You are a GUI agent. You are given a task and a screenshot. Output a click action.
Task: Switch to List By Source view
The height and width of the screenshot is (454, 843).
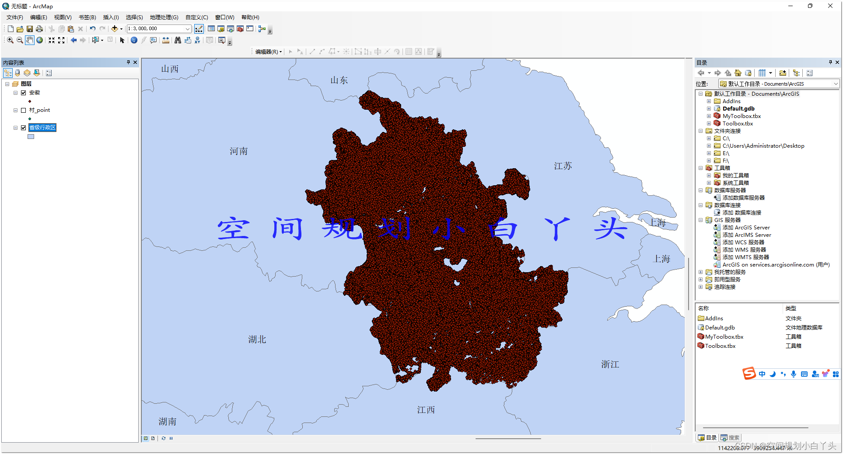(17, 73)
